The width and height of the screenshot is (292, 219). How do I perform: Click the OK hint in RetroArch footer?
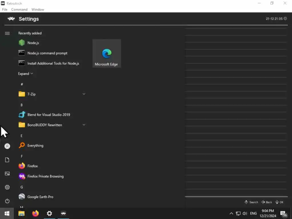(279, 202)
